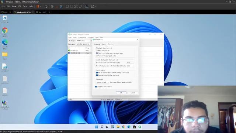
Task: Click the Task View taskbar icon
Action: point(107,127)
